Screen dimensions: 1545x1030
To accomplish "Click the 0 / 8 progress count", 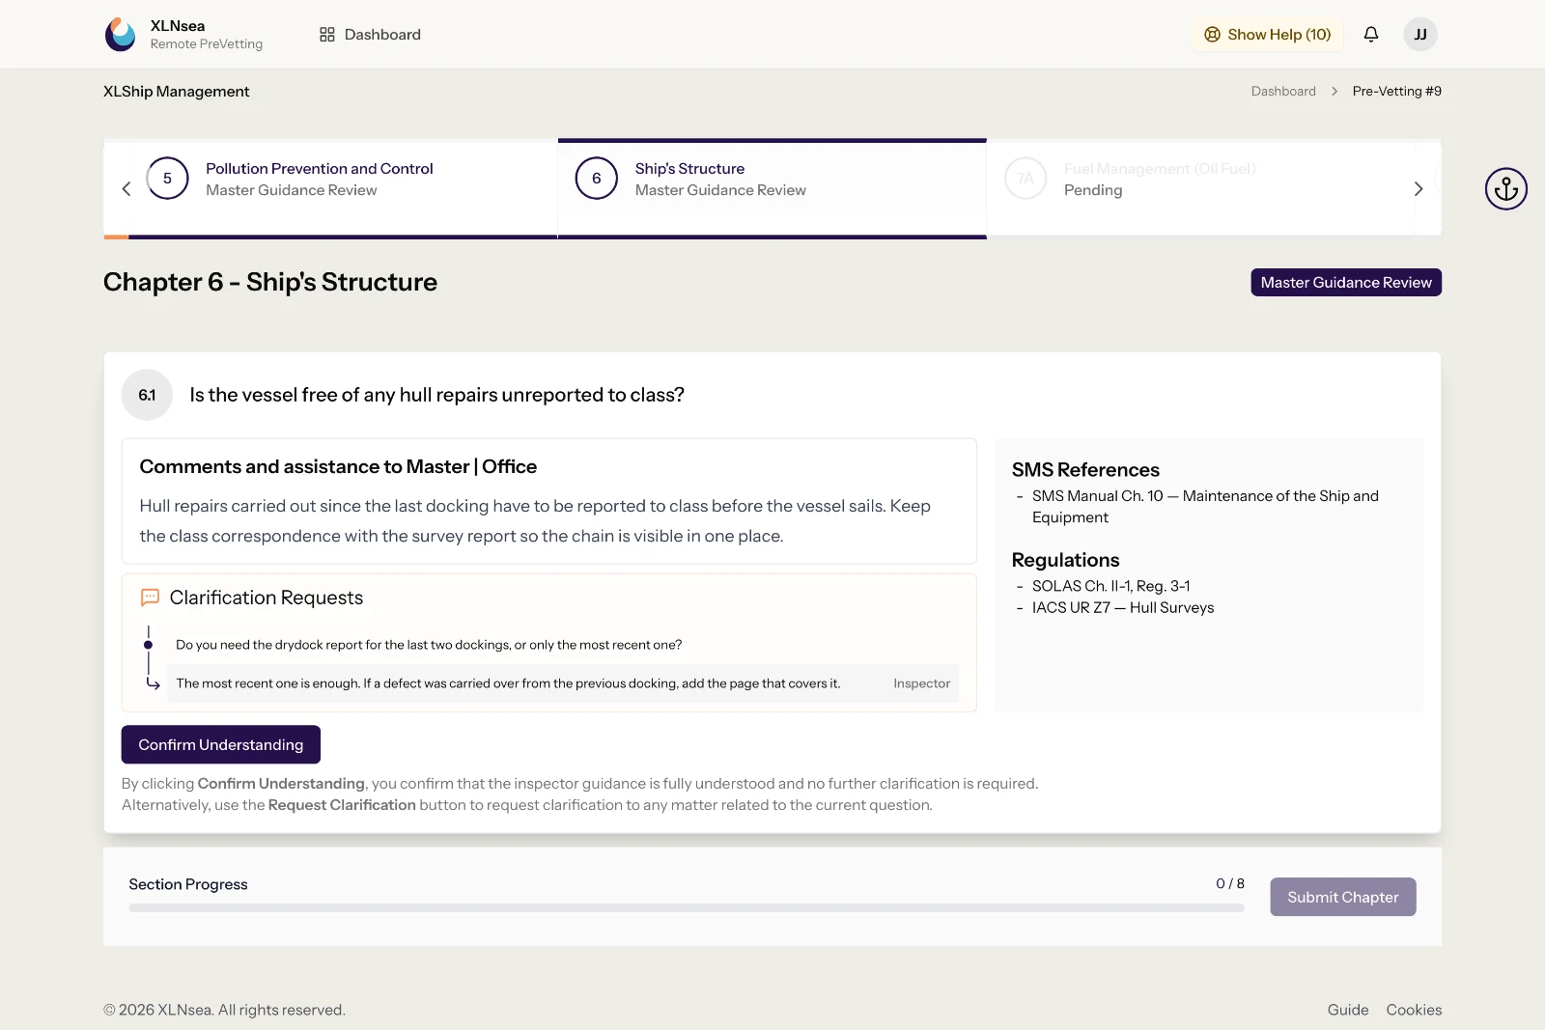I will [x=1230, y=883].
